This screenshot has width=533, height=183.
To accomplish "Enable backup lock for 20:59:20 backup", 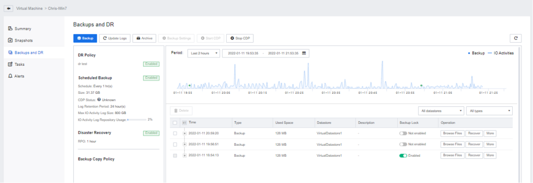I will click(x=403, y=133).
